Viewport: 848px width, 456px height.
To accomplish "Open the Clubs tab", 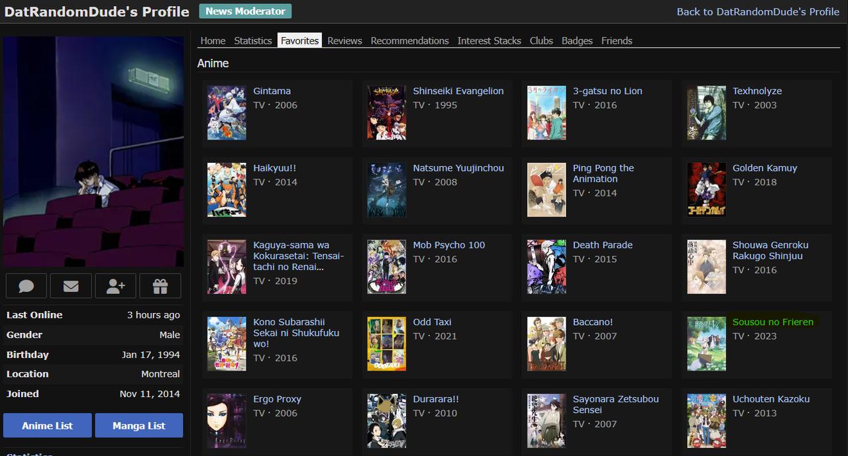I will 541,40.
